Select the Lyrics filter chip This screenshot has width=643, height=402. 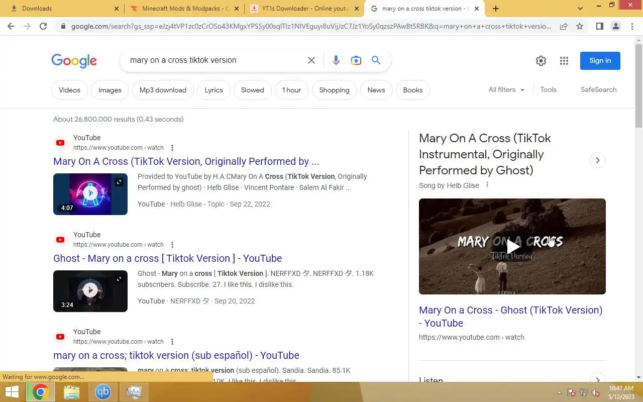(213, 90)
